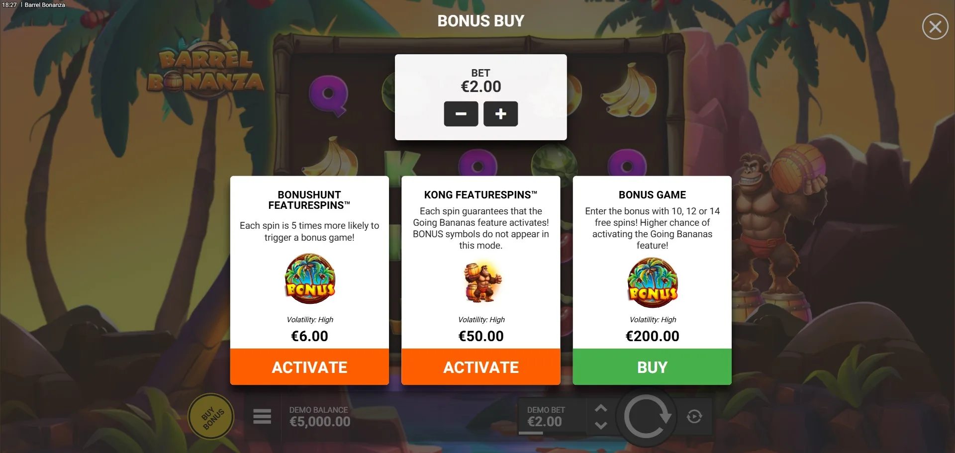Viewport: 955px width, 453px height.
Task: Click the Demo Bet €2.00 display
Action: 546,417
